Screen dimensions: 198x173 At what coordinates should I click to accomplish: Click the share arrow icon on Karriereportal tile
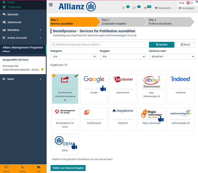pyautogui.click(x=65, y=79)
